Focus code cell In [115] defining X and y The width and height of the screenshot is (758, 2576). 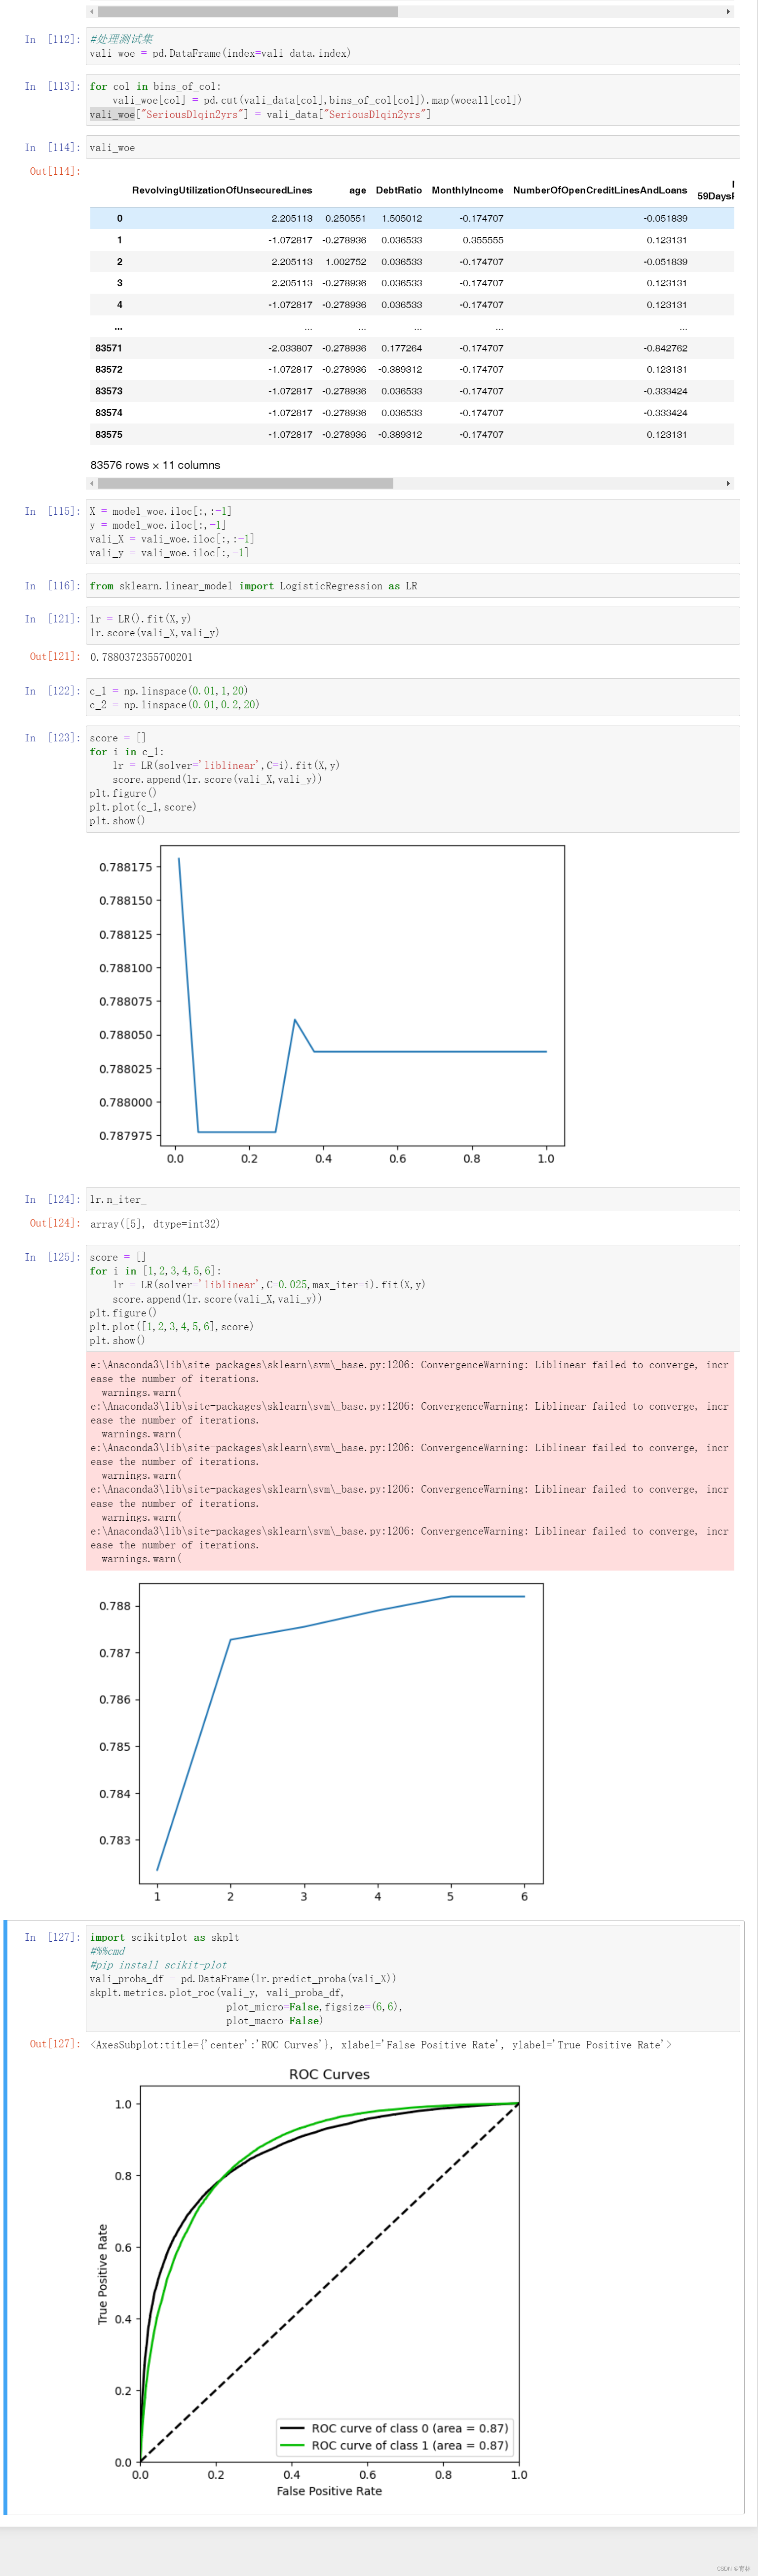(413, 532)
